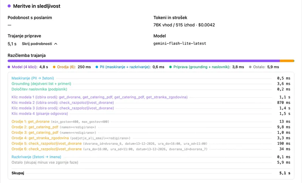Viewport: 302px width, 183px height.
Task: Click the 'Podobnost s poslanim' label
Action: 30,17
